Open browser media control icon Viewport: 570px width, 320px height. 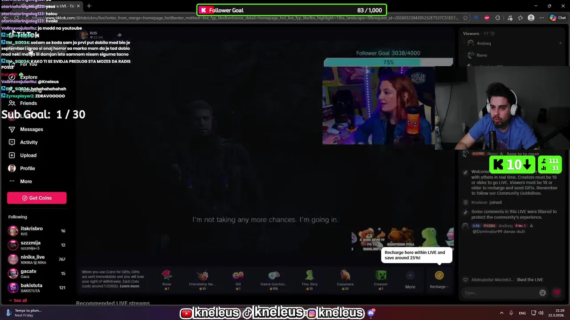tap(510, 18)
